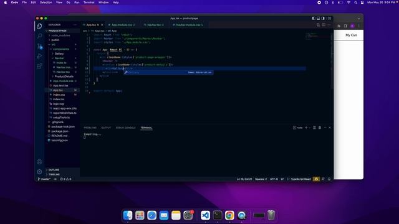Change file encoding UTF-8

[274, 179]
